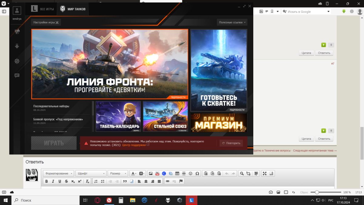Open the launcher chat messages icon
The image size is (364, 205).
(x=17, y=76)
